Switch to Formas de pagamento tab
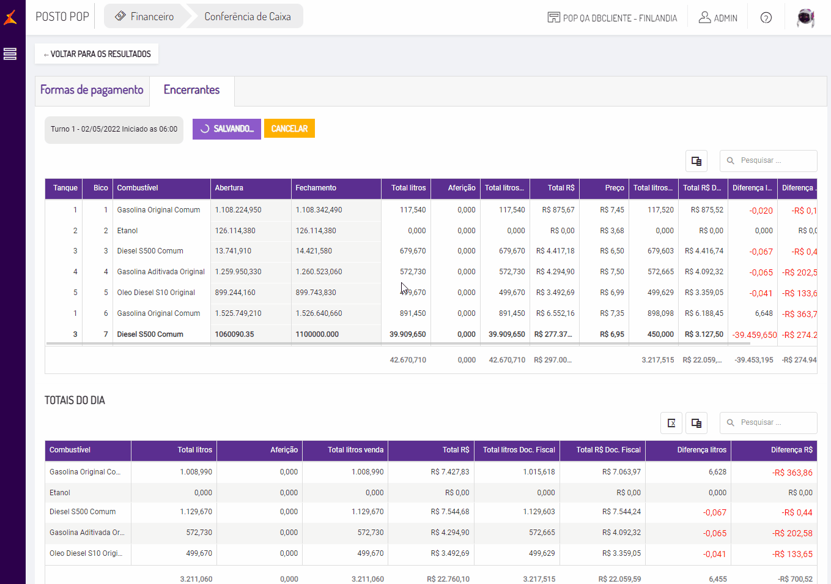 coord(92,90)
